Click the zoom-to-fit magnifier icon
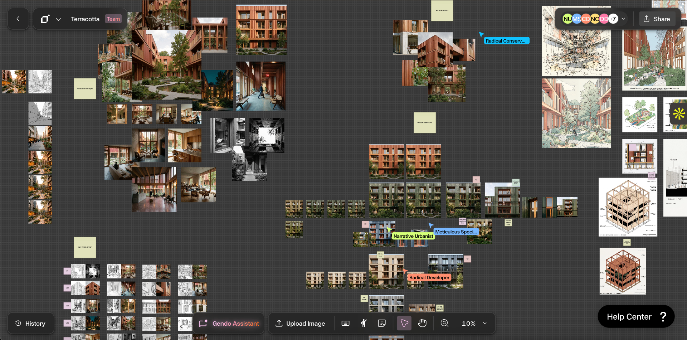687x340 pixels. (444, 323)
